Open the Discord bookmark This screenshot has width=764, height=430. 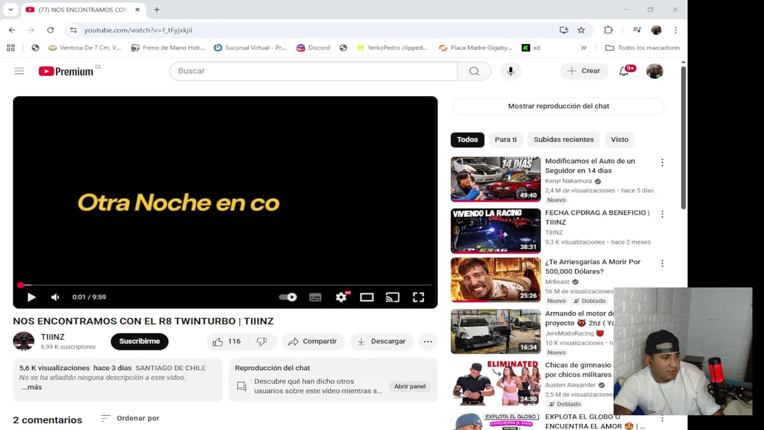[313, 48]
